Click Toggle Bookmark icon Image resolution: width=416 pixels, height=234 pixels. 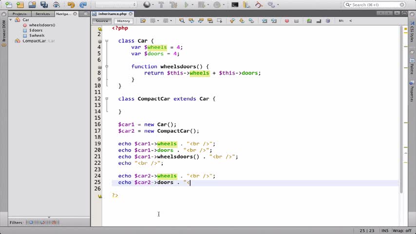[x=251, y=20]
